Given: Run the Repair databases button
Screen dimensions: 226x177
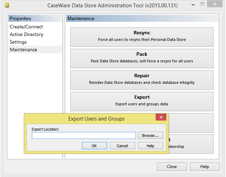Looking at the screenshot, I should [142, 80].
